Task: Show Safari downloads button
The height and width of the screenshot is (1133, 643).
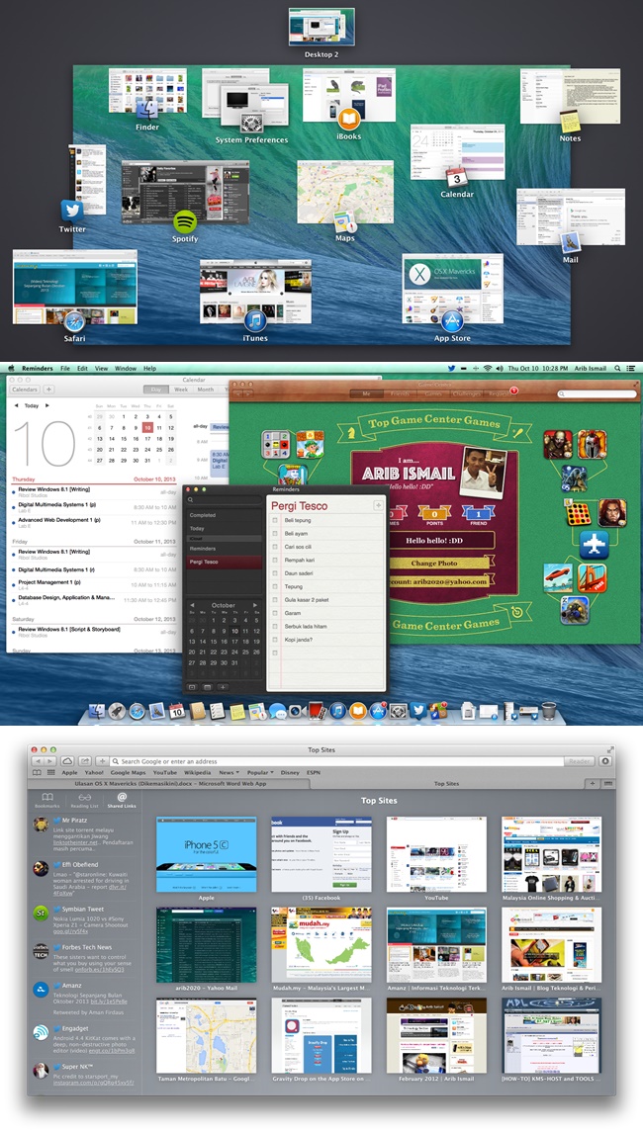Action: pyautogui.click(x=606, y=761)
